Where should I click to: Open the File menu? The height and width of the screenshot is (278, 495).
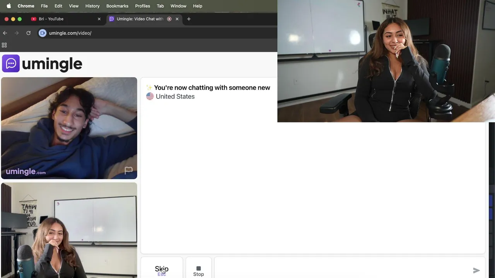click(44, 6)
